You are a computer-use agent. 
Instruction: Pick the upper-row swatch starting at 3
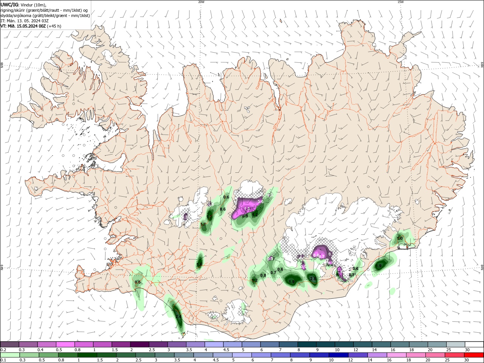[177, 344]
